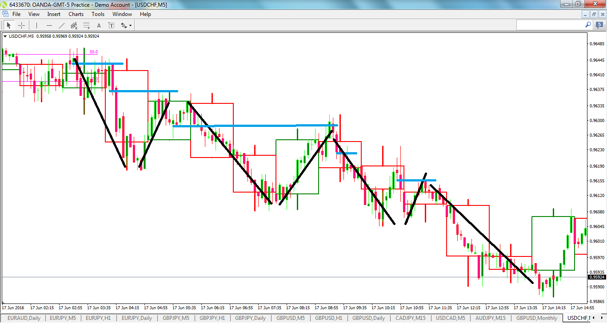The height and width of the screenshot is (323, 607).
Task: Switch to the EURJPY,H1 chart tab
Action: click(96, 318)
